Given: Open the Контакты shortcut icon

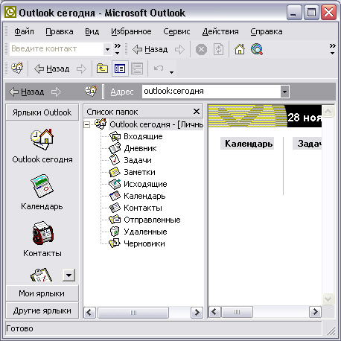Looking at the screenshot, I should click(x=42, y=233).
